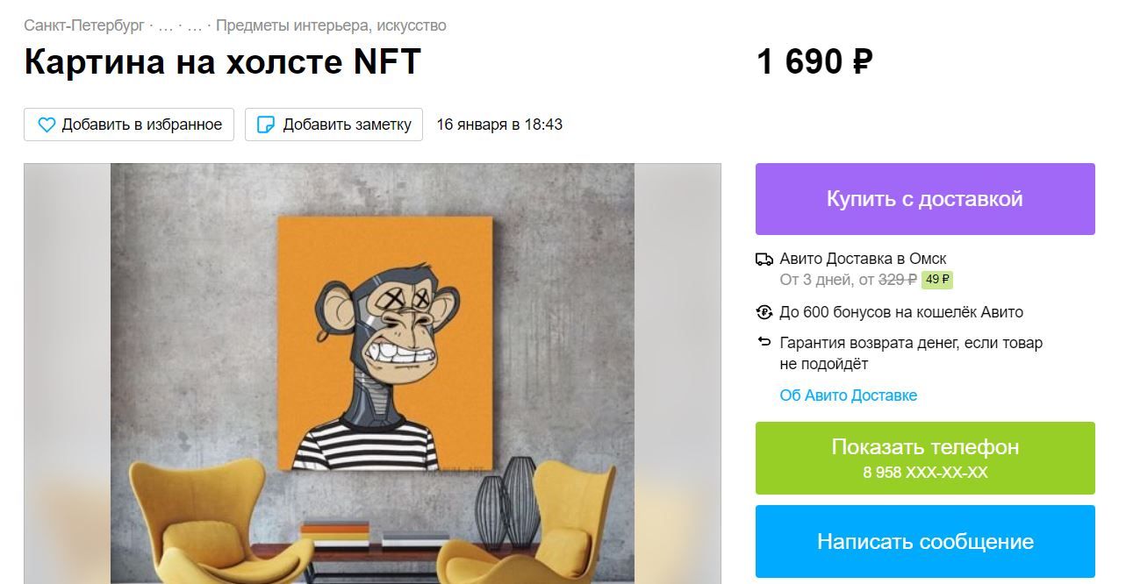
Task: Click the 1 690 ₽ price
Action: [x=814, y=62]
